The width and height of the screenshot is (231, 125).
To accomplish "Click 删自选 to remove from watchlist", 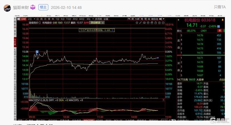I will coord(155,19).
